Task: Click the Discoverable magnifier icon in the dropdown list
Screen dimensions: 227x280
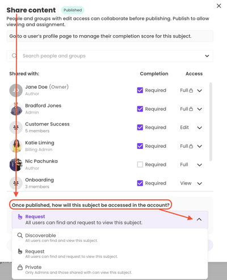Action: (x=20, y=235)
